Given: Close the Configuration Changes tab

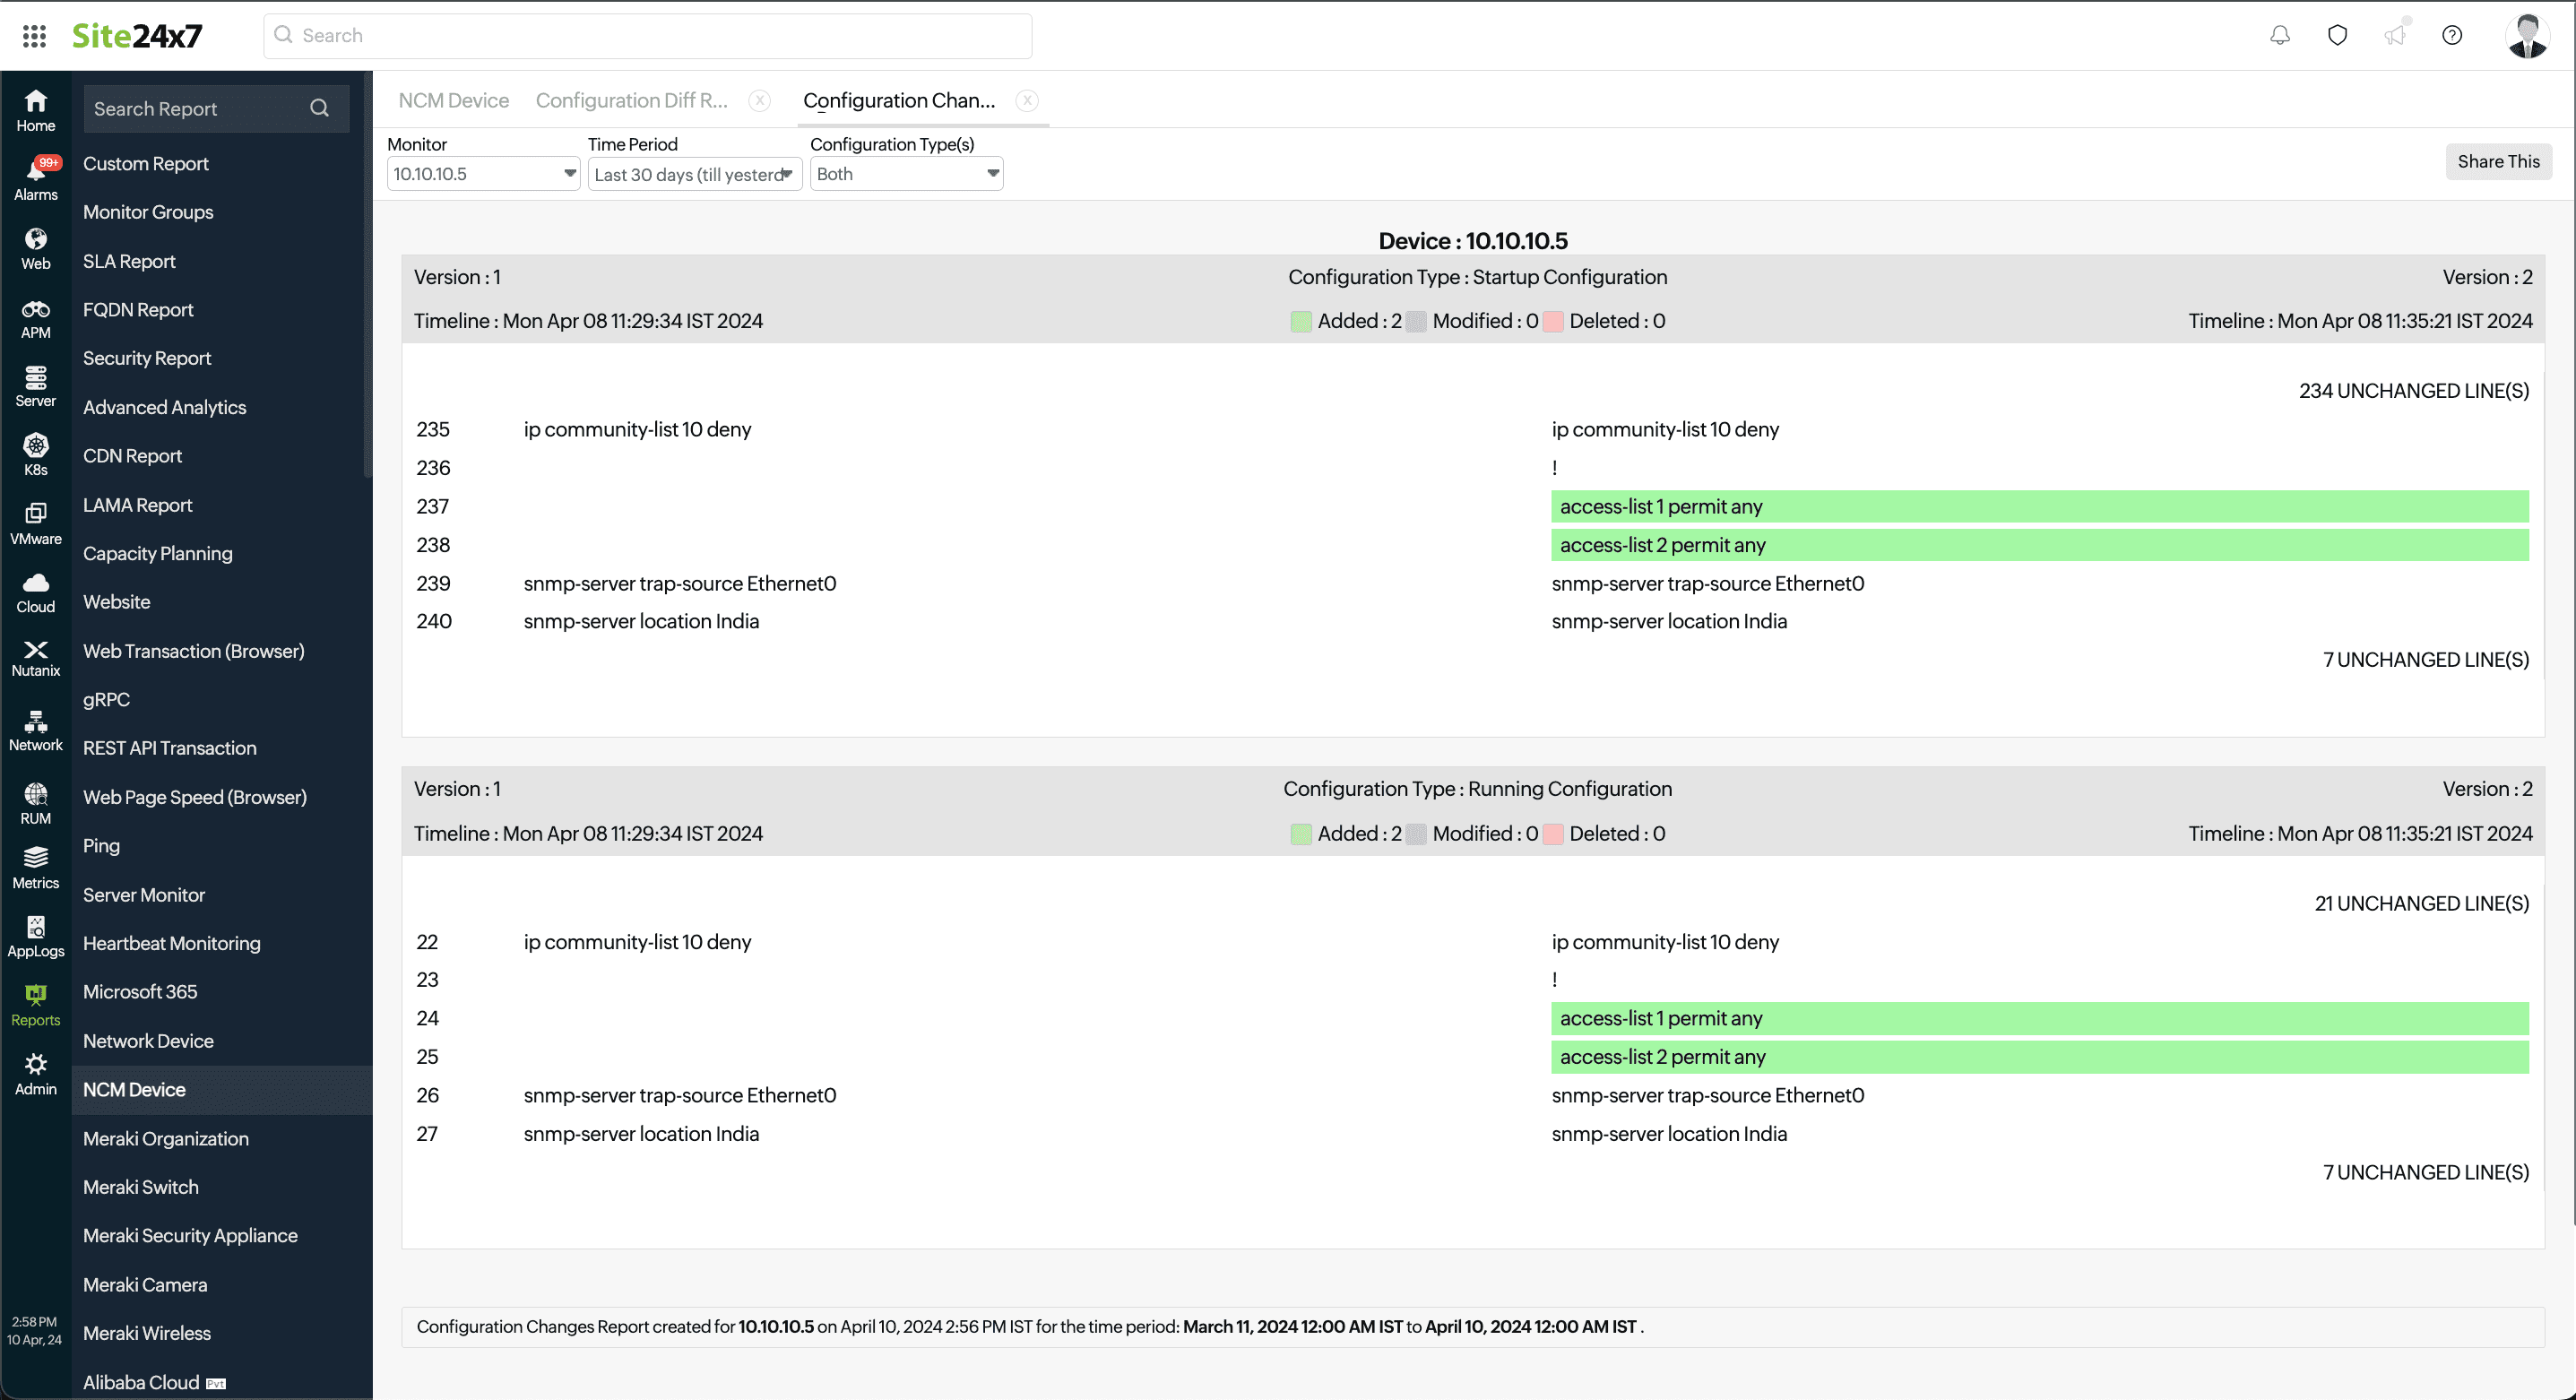Looking at the screenshot, I should [1027, 100].
